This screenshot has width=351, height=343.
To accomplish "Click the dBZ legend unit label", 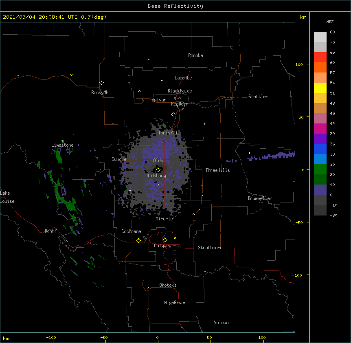I will [x=330, y=22].
